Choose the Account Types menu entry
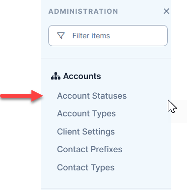 click(86, 113)
